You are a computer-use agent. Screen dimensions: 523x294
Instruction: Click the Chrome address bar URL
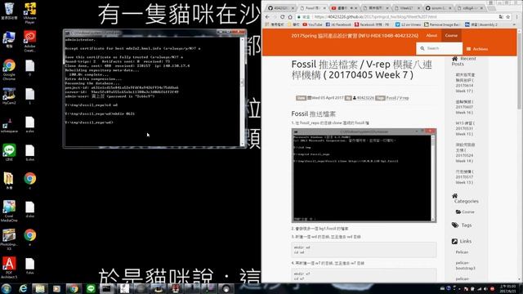tap(375, 16)
